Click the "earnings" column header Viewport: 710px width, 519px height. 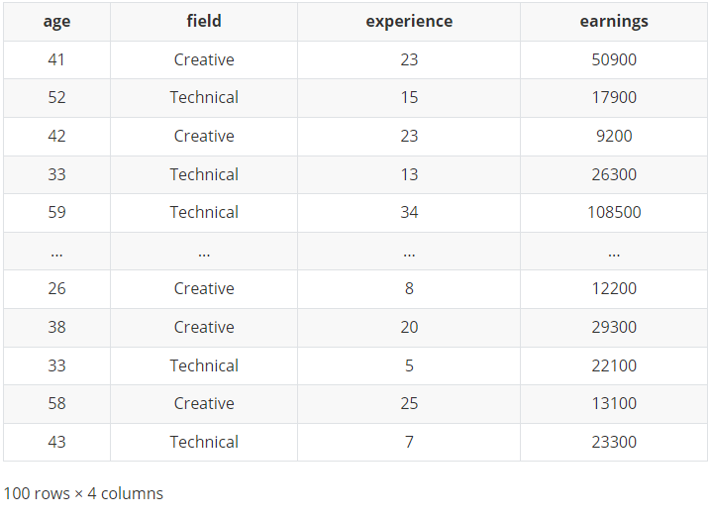614,21
